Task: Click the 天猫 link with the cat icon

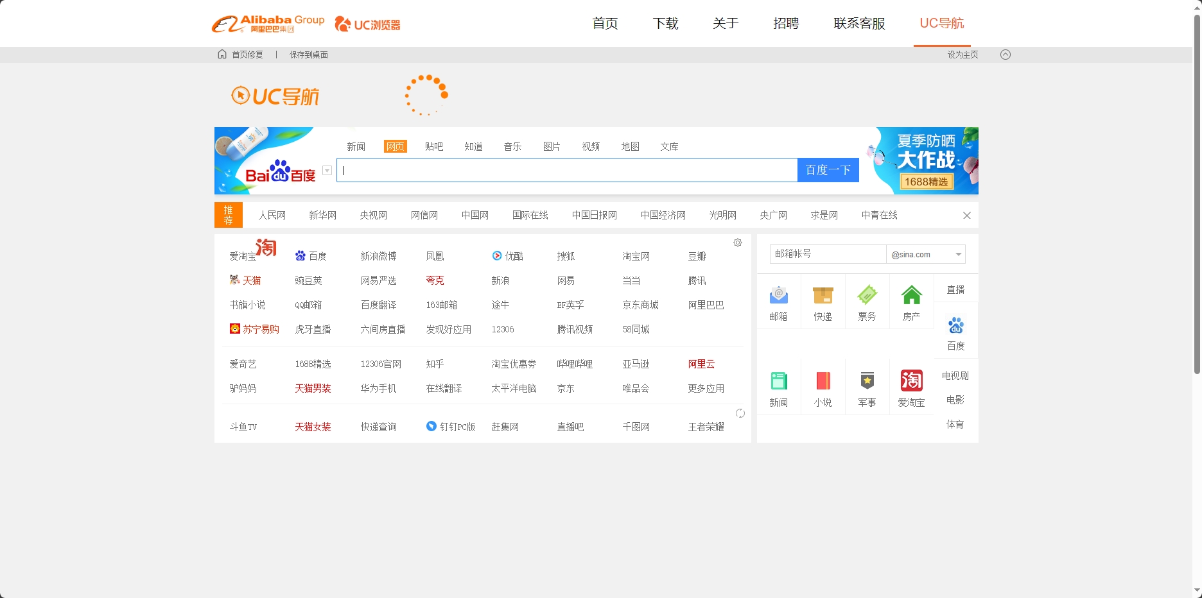Action: 245,280
